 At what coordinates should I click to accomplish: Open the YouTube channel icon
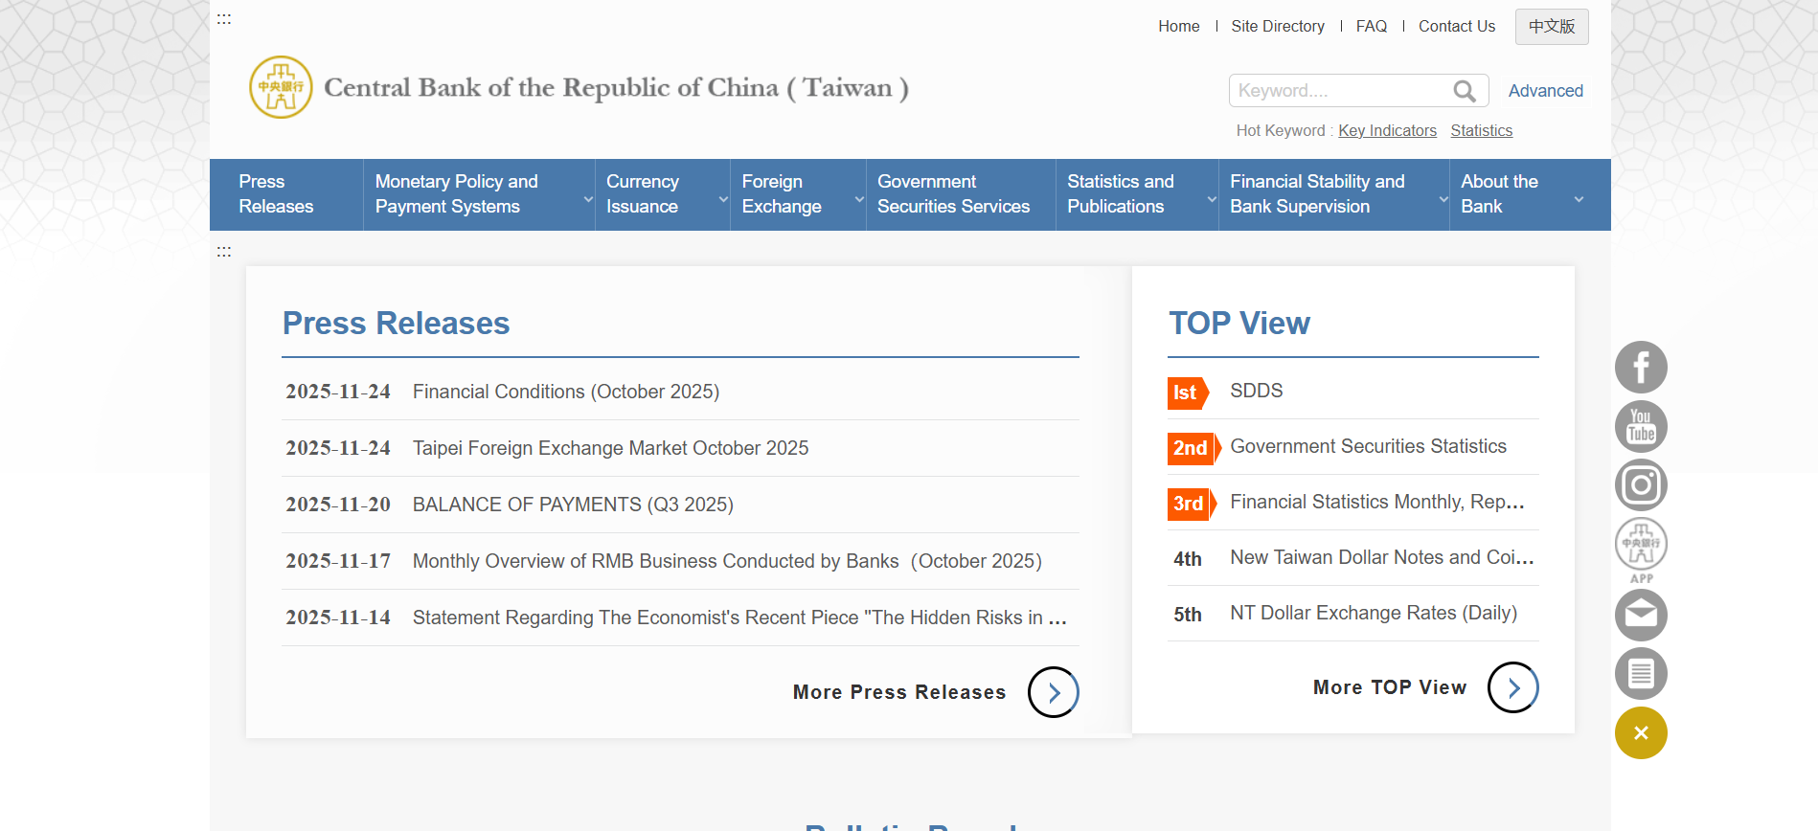tap(1641, 427)
